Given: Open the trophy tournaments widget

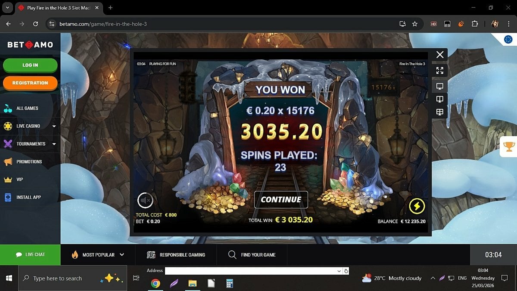Looking at the screenshot, I should coord(509,147).
